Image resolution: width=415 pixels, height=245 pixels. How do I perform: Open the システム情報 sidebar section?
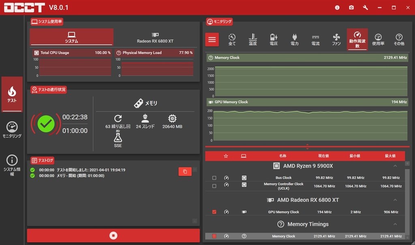(12, 165)
